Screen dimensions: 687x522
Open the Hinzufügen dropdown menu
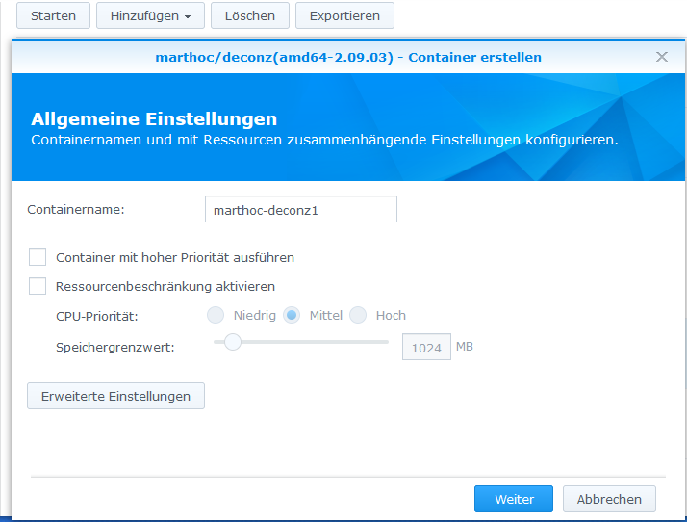pyautogui.click(x=150, y=15)
